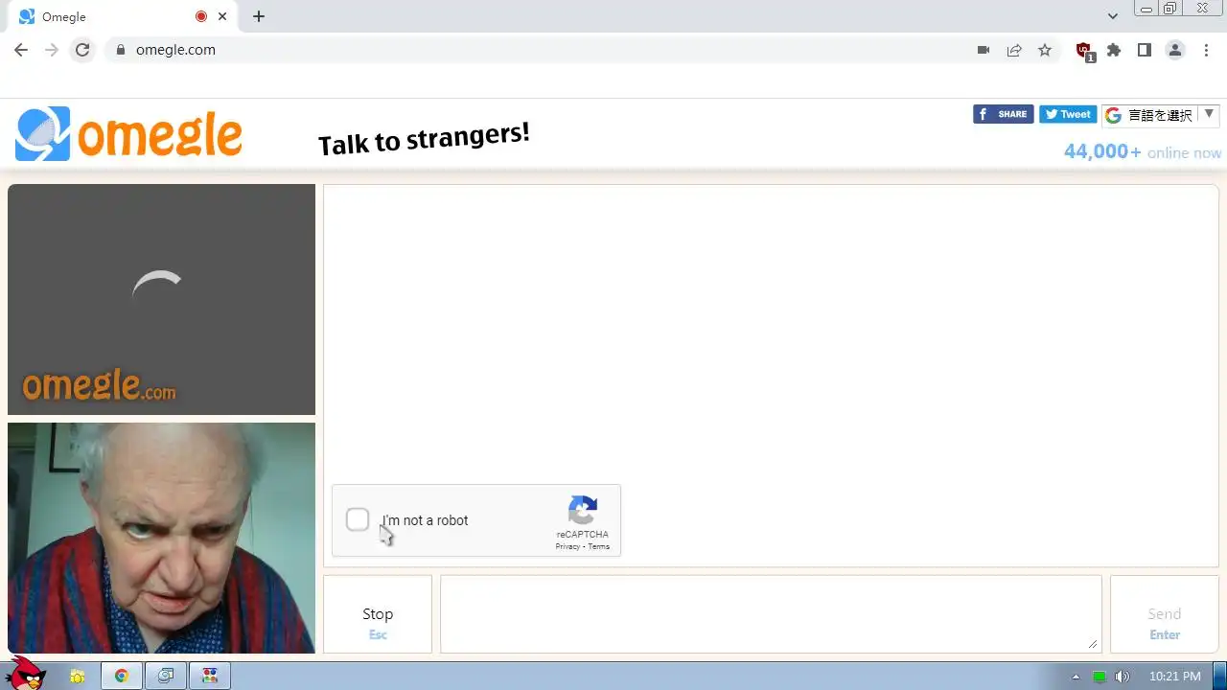Go back to the previous page
The width and height of the screenshot is (1227, 690).
tap(21, 50)
